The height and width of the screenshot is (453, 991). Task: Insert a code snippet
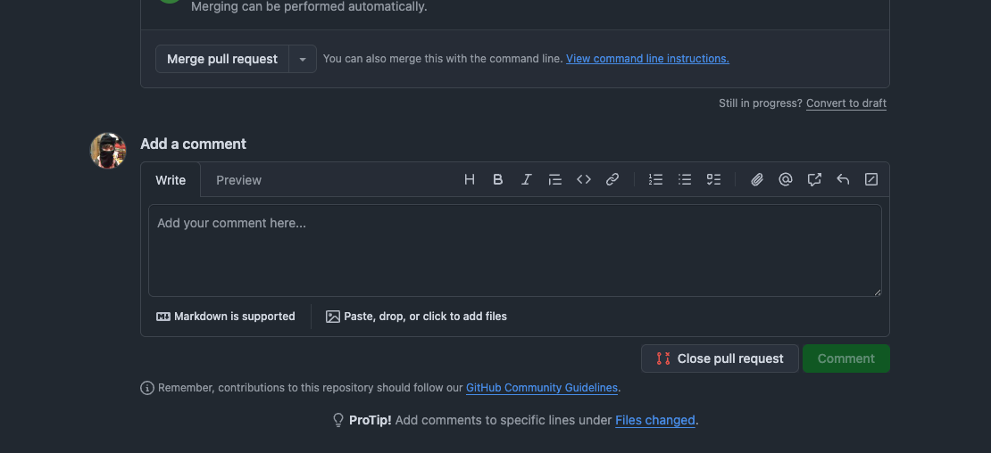click(584, 179)
